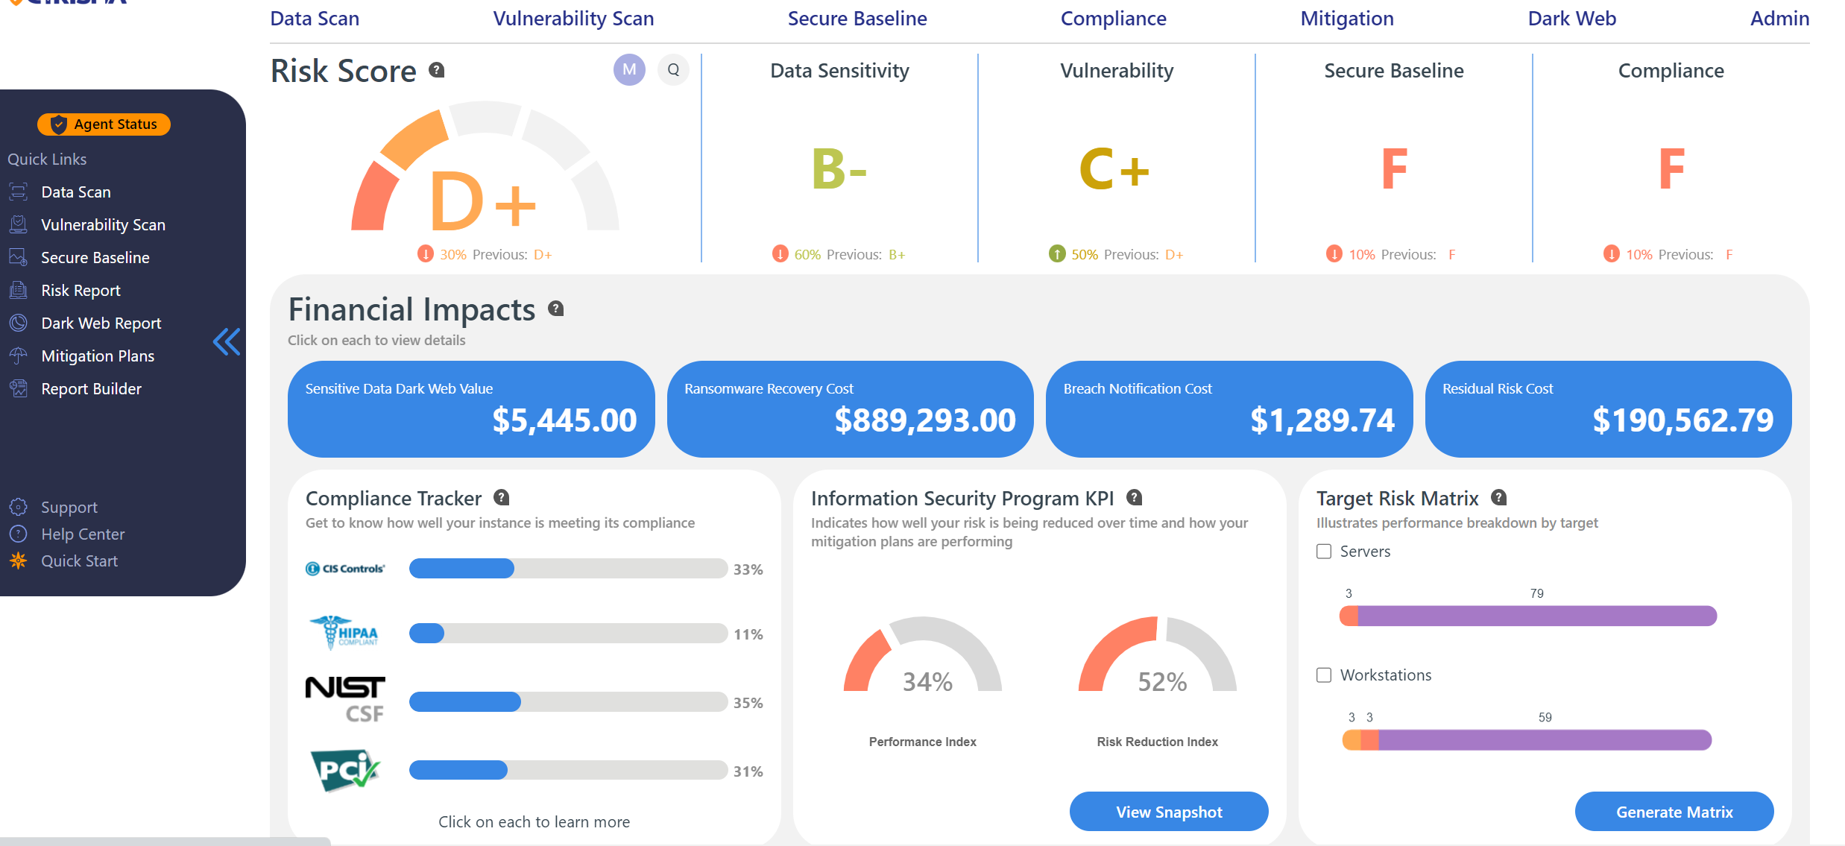Check the Servers checkbox

click(x=1324, y=552)
